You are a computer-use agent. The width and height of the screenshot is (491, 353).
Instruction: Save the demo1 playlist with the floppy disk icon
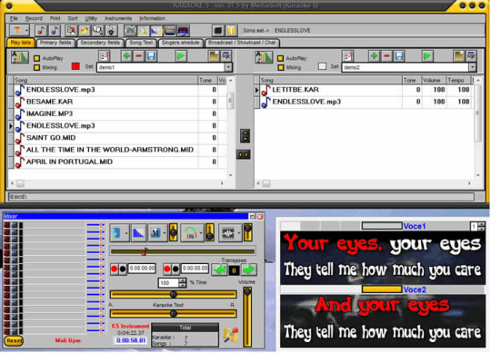point(151,56)
